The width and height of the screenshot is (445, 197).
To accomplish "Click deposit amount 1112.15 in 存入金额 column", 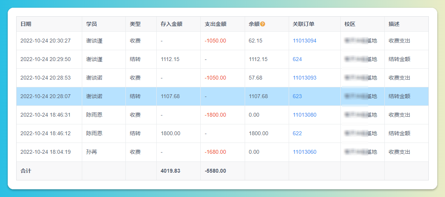I will (x=170, y=59).
